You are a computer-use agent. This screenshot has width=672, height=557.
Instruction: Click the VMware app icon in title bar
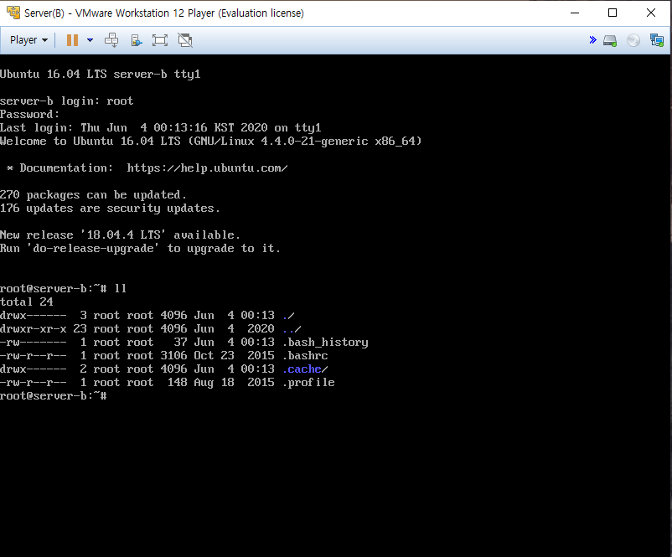(x=13, y=13)
